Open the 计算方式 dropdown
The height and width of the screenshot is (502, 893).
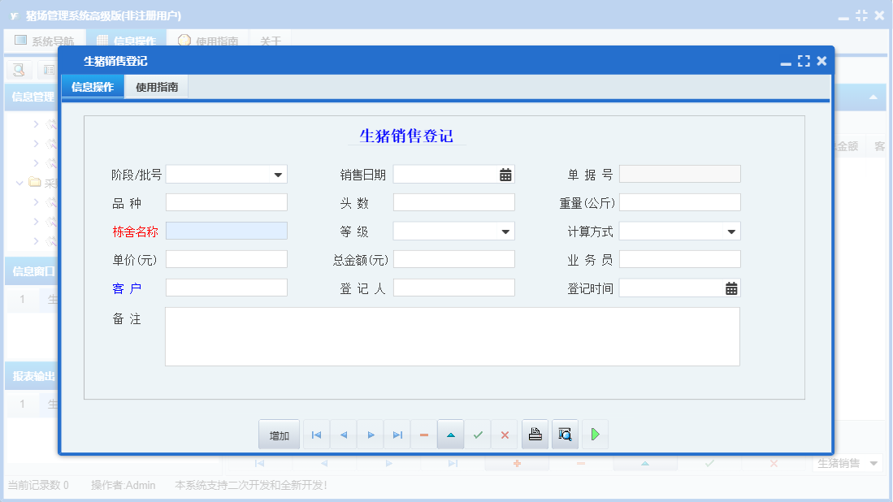tap(731, 232)
